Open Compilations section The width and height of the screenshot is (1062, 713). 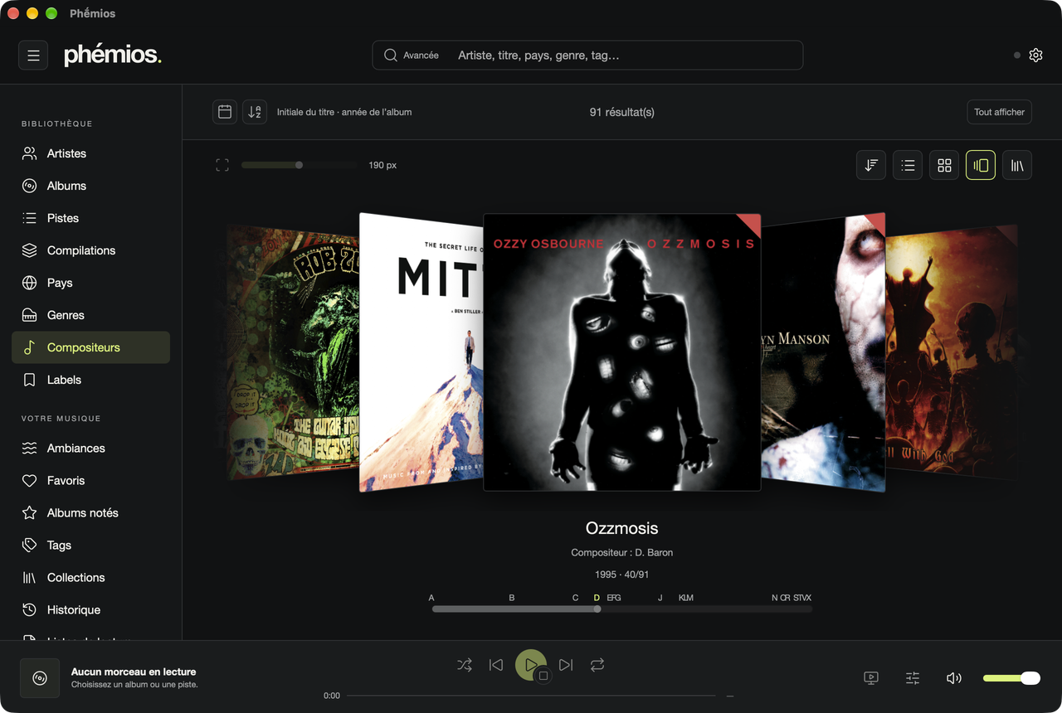(x=91, y=250)
